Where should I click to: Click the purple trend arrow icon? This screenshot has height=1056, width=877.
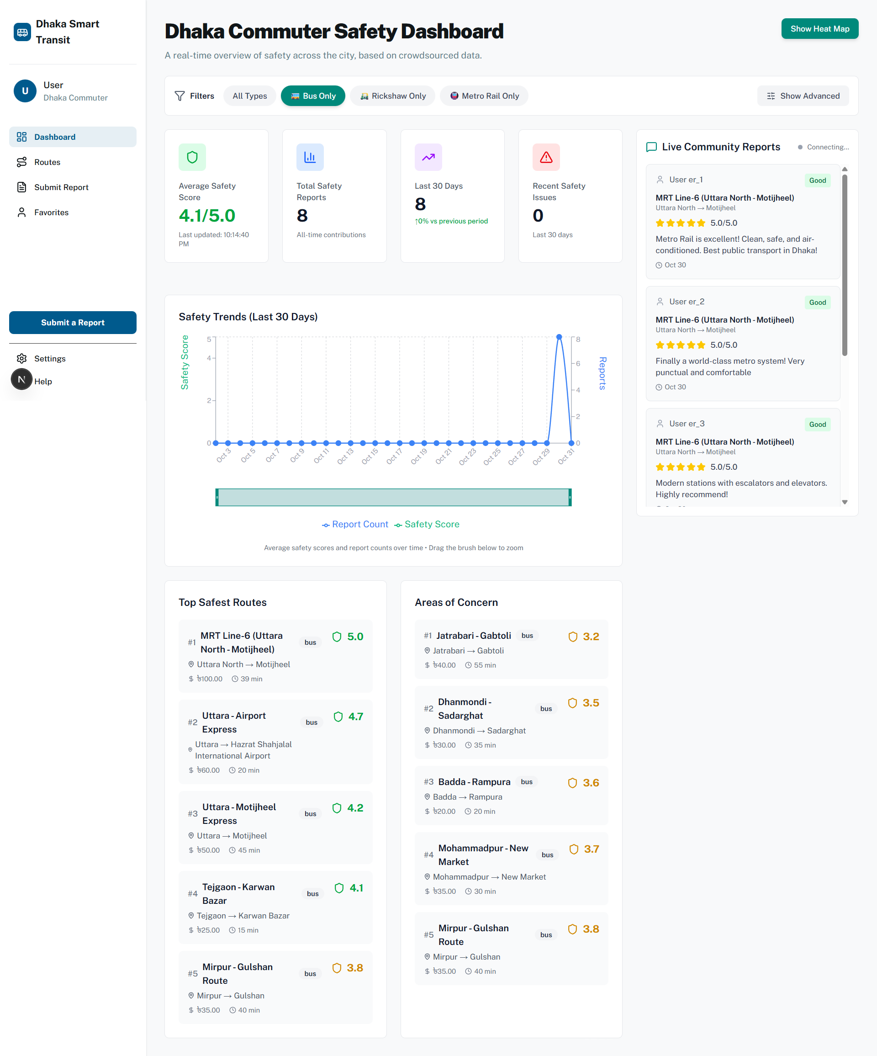click(428, 157)
